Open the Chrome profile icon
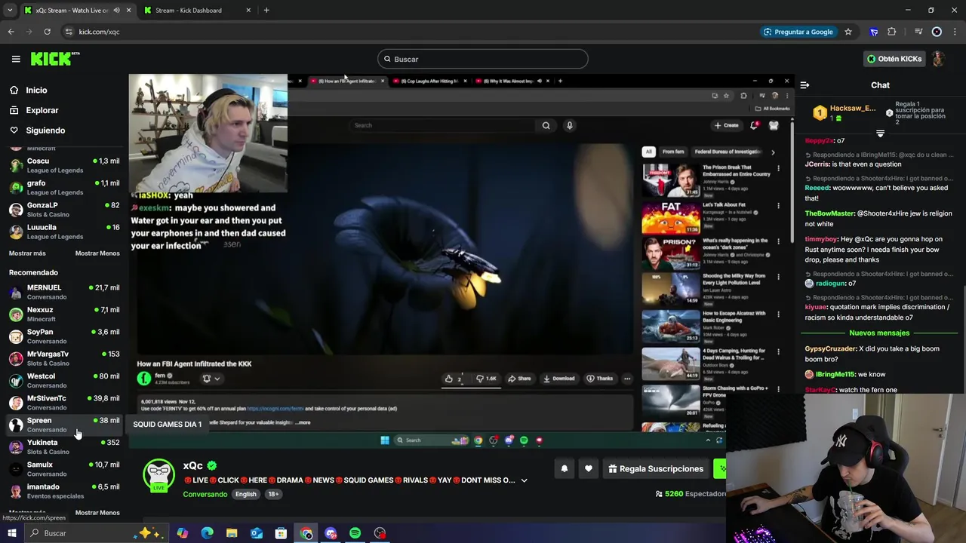This screenshot has width=966, height=543. 937,32
